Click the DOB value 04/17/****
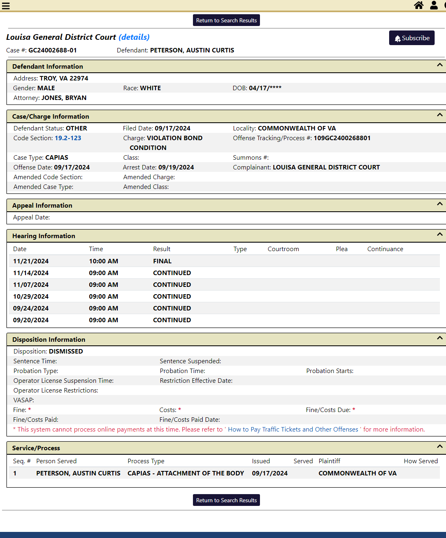 coord(265,88)
